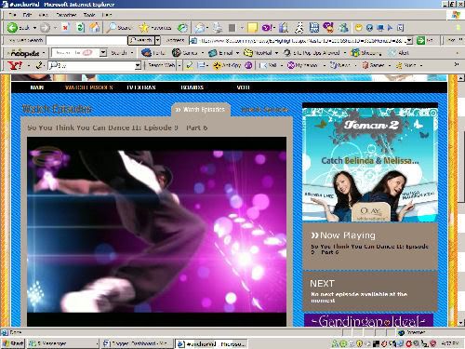Click the green Go button beside address
Image resolution: width=465 pixels, height=349 pixels.
click(x=420, y=40)
